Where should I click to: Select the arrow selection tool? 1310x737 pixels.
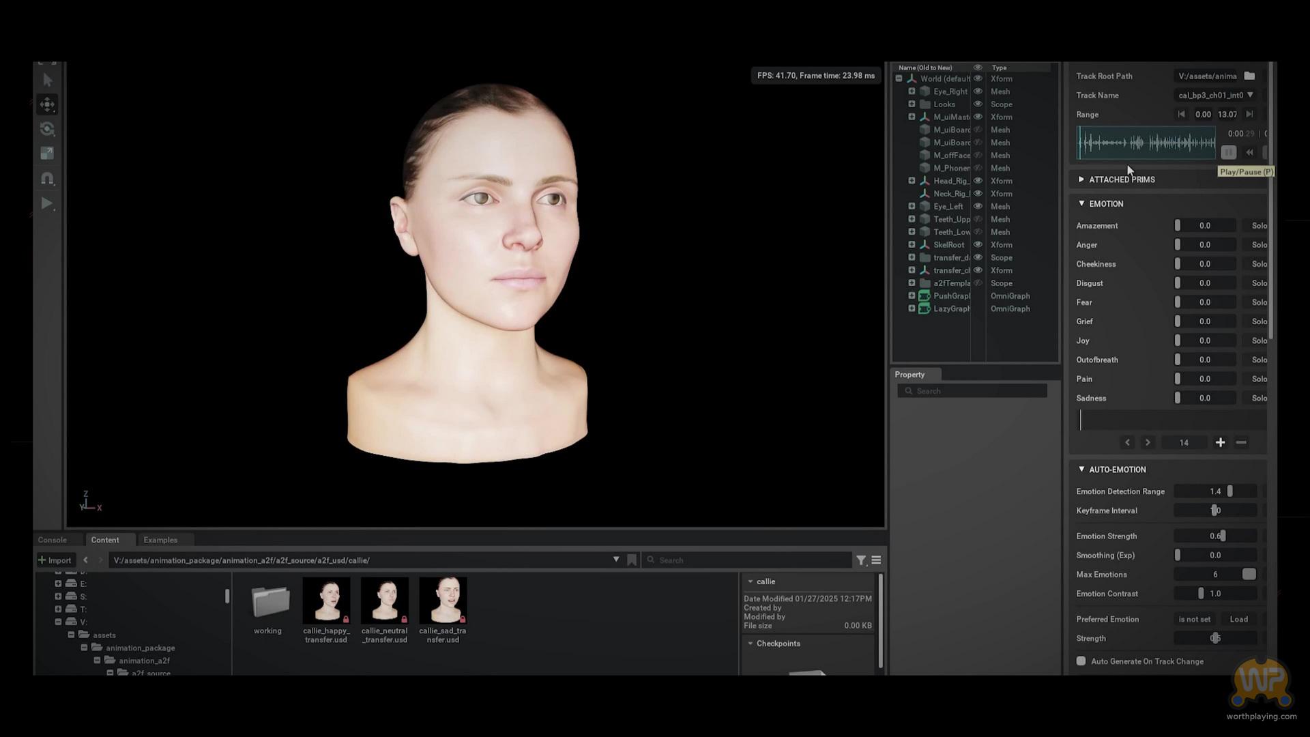[47, 81]
